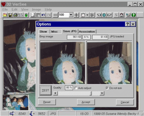Click the Reset button
The image size is (144, 116).
(47, 102)
